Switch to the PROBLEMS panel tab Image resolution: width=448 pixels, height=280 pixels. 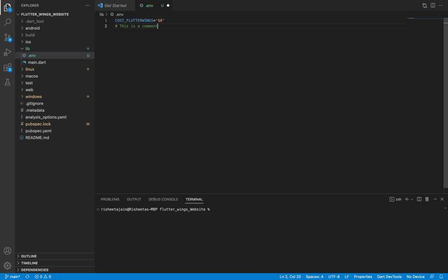click(x=110, y=199)
